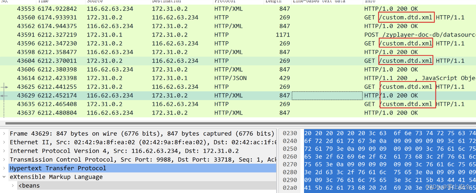Select packet number 43596

click(238, 43)
